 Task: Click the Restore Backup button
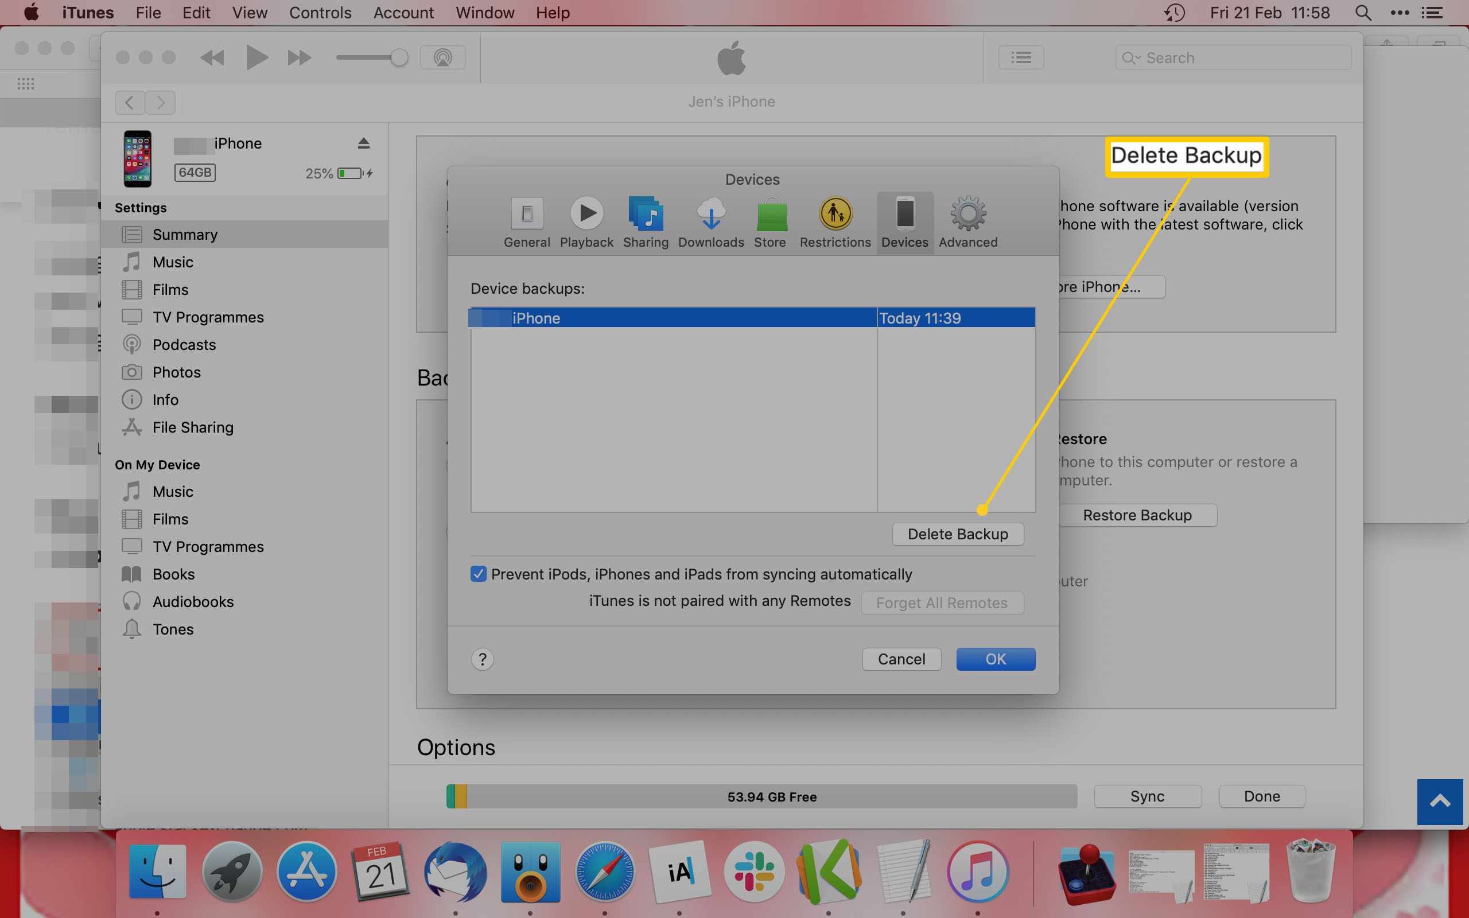[x=1137, y=515]
